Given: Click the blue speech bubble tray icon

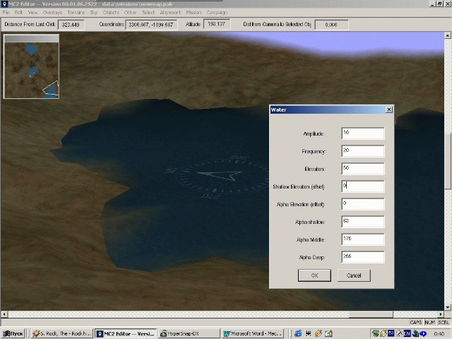Looking at the screenshot, I should 423,333.
